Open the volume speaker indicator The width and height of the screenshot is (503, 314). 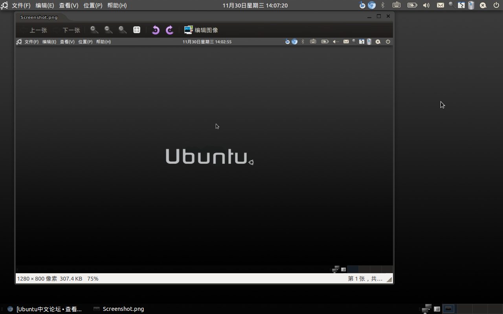(x=426, y=5)
